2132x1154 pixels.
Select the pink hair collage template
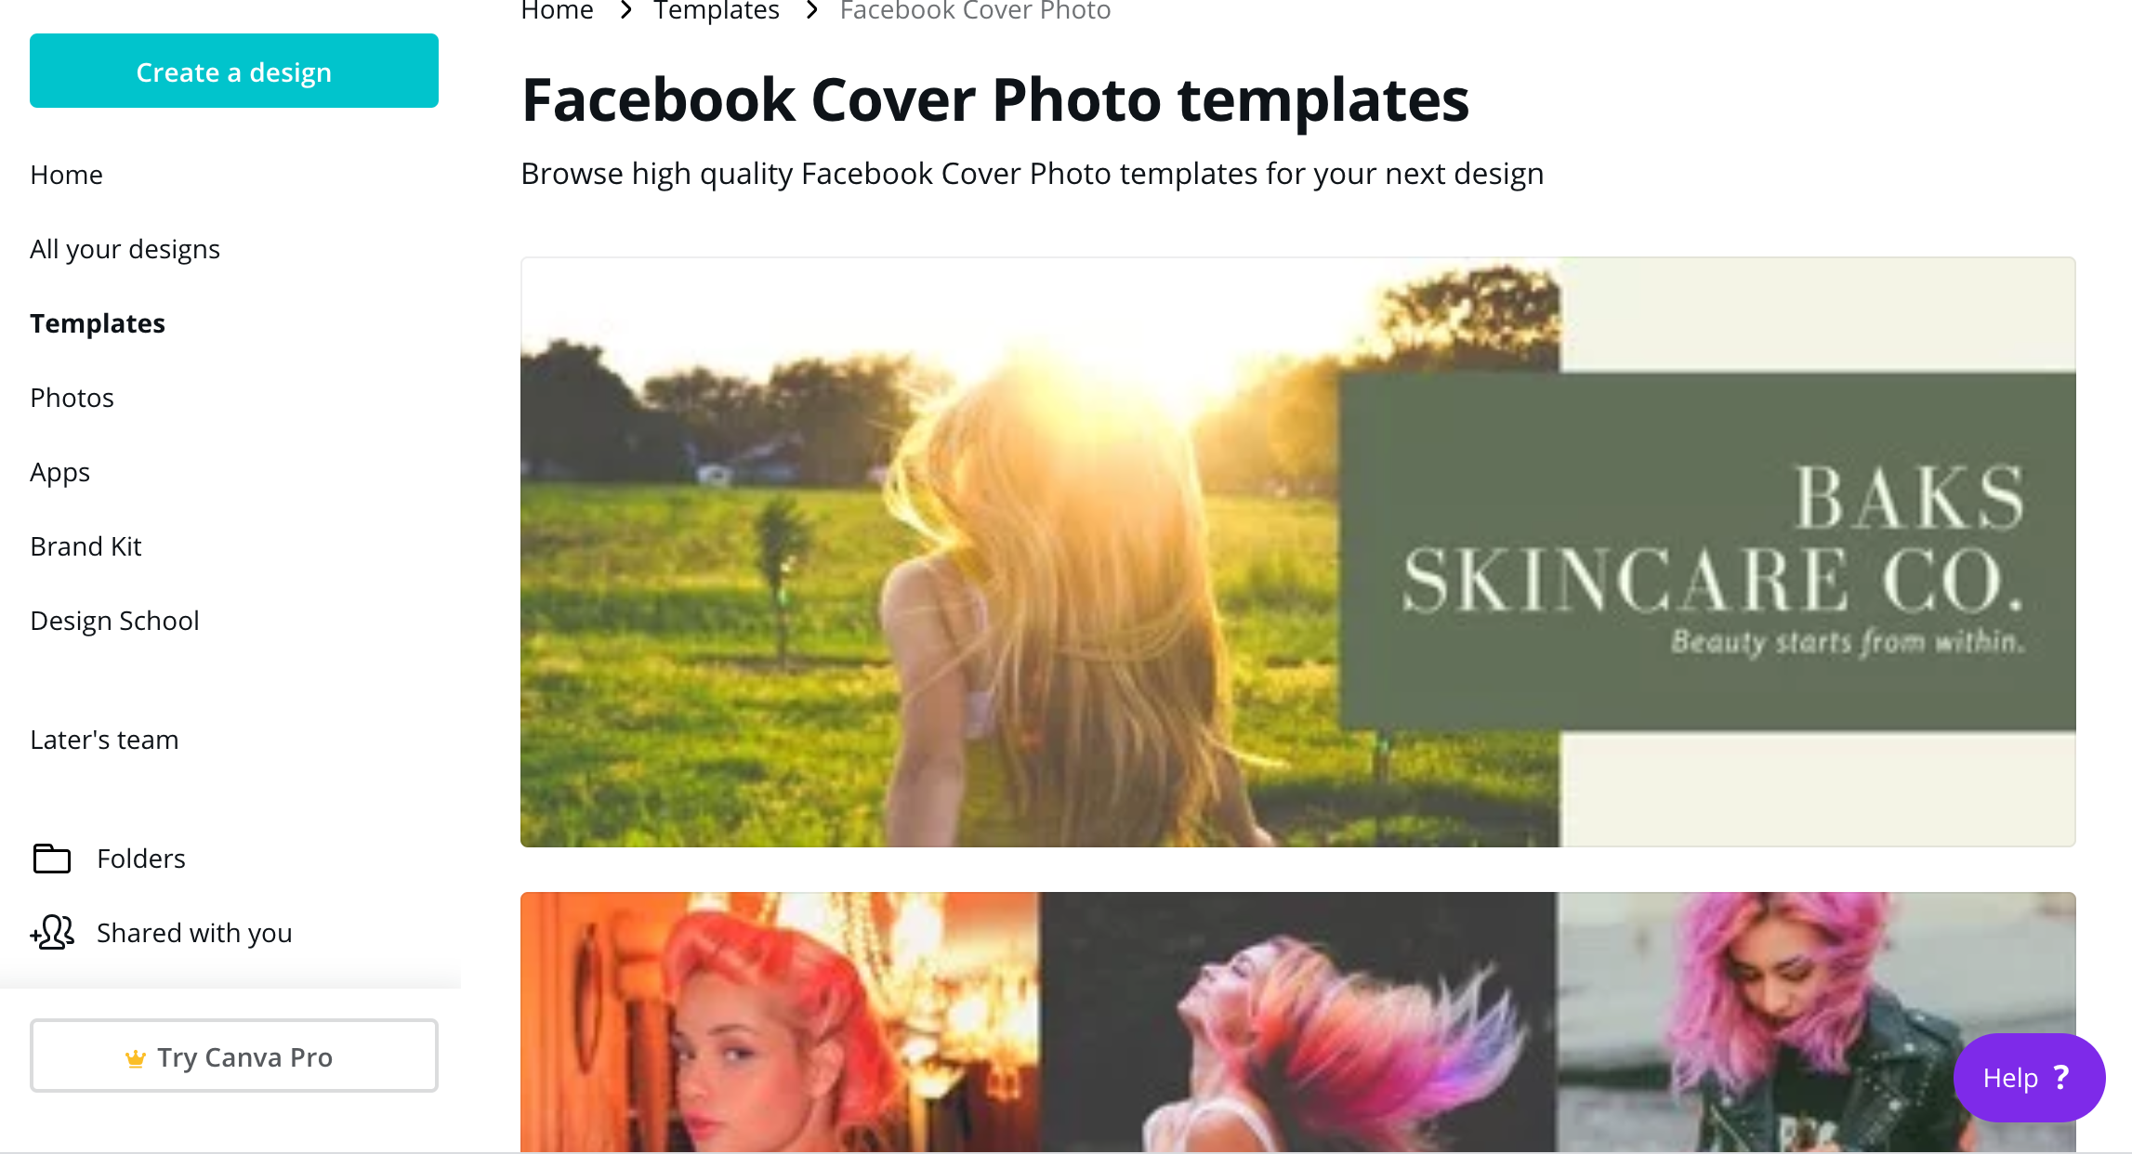1297,1022
